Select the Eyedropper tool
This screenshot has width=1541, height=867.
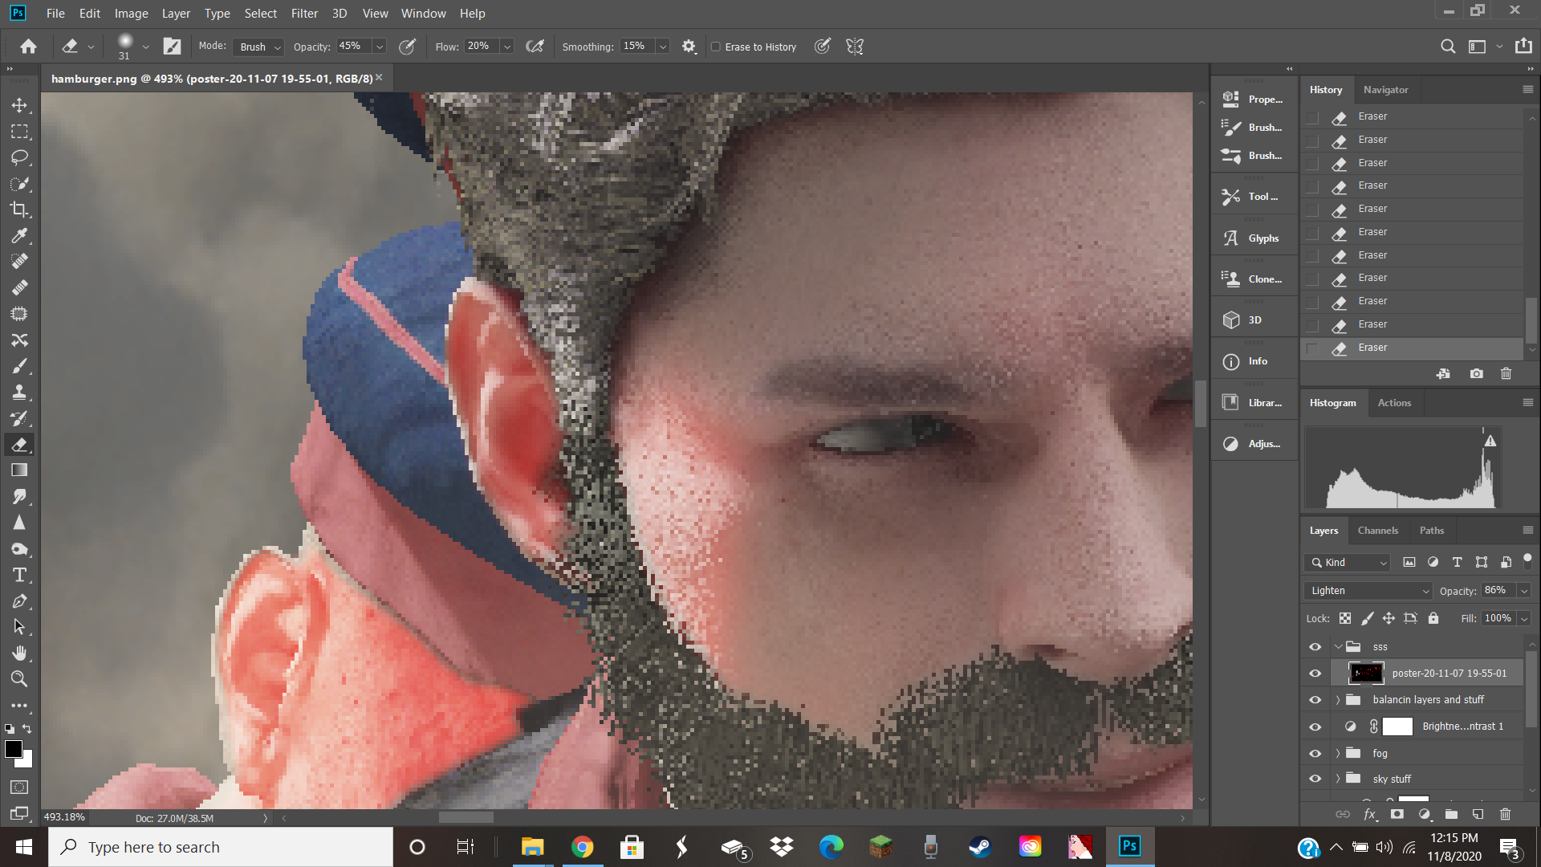(19, 236)
